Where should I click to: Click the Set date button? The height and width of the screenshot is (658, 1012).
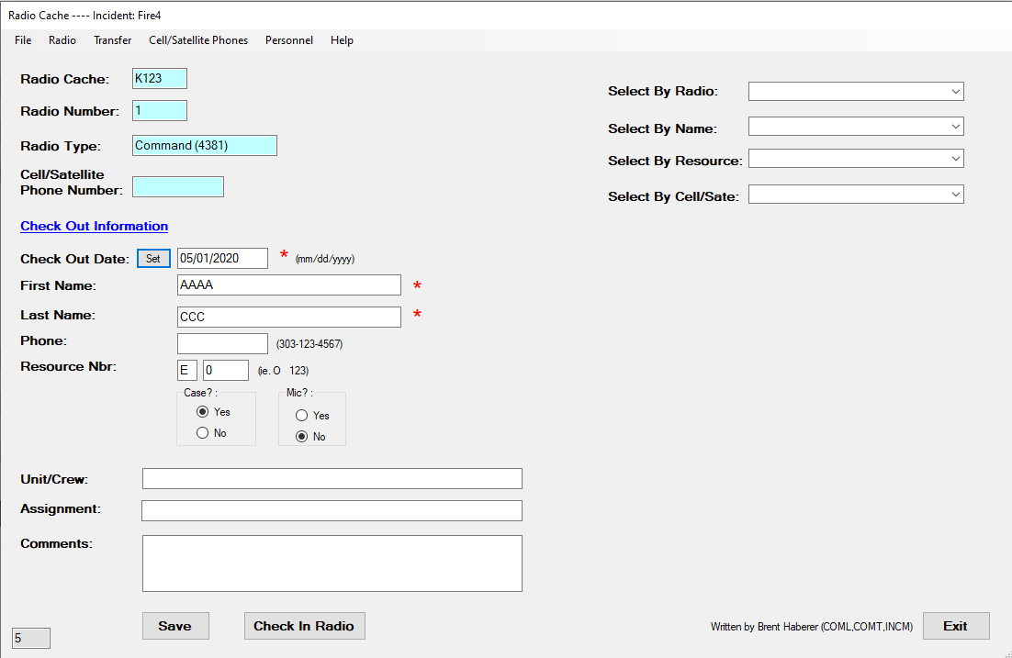(153, 259)
